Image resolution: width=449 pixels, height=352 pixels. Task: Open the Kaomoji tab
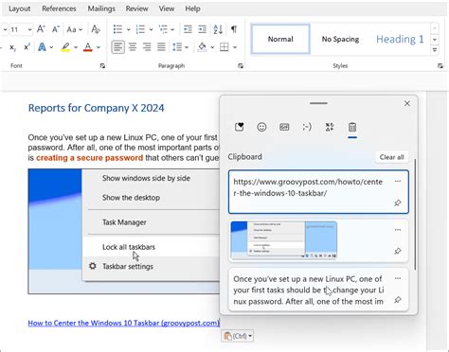pyautogui.click(x=307, y=127)
